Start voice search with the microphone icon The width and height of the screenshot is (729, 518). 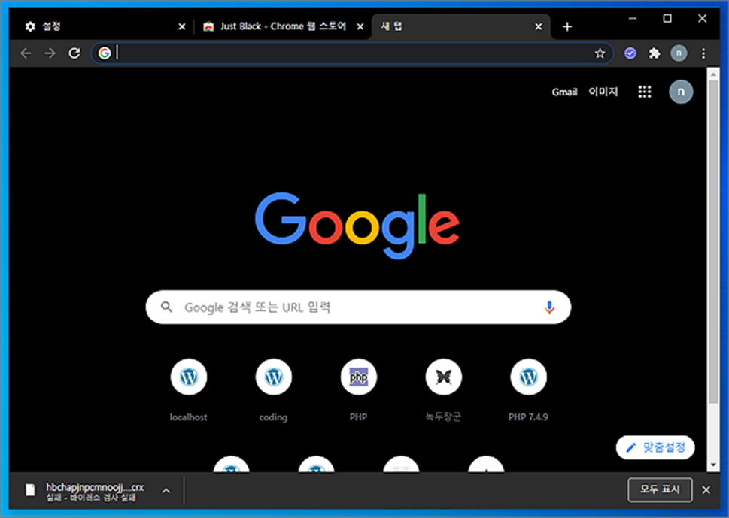click(549, 307)
